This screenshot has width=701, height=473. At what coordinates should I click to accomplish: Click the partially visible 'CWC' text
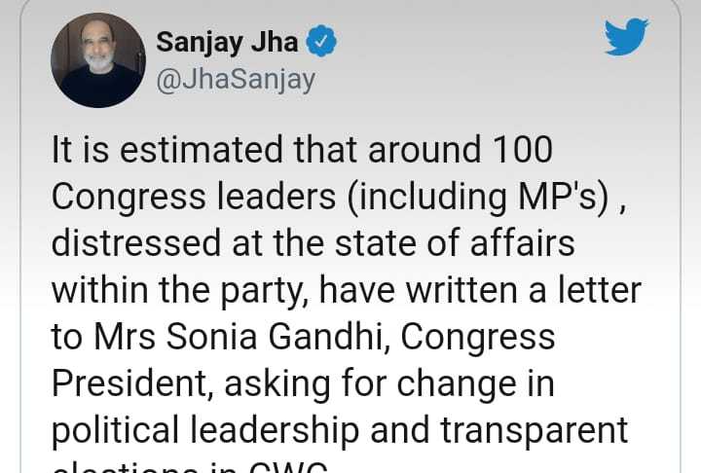pos(288,467)
